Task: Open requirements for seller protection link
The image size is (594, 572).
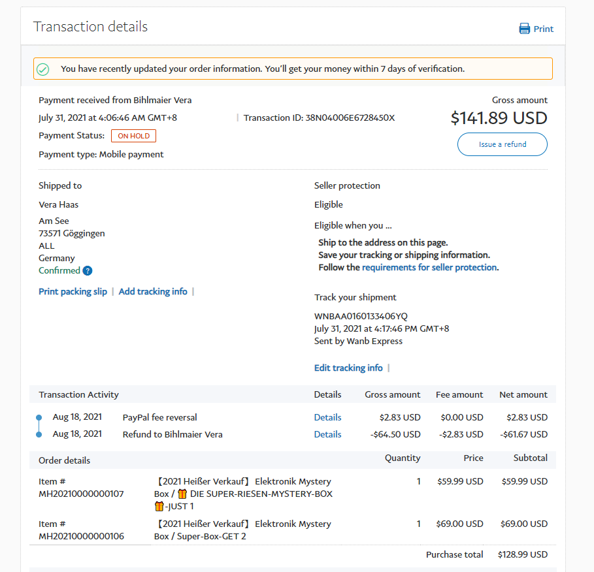Action: [429, 268]
